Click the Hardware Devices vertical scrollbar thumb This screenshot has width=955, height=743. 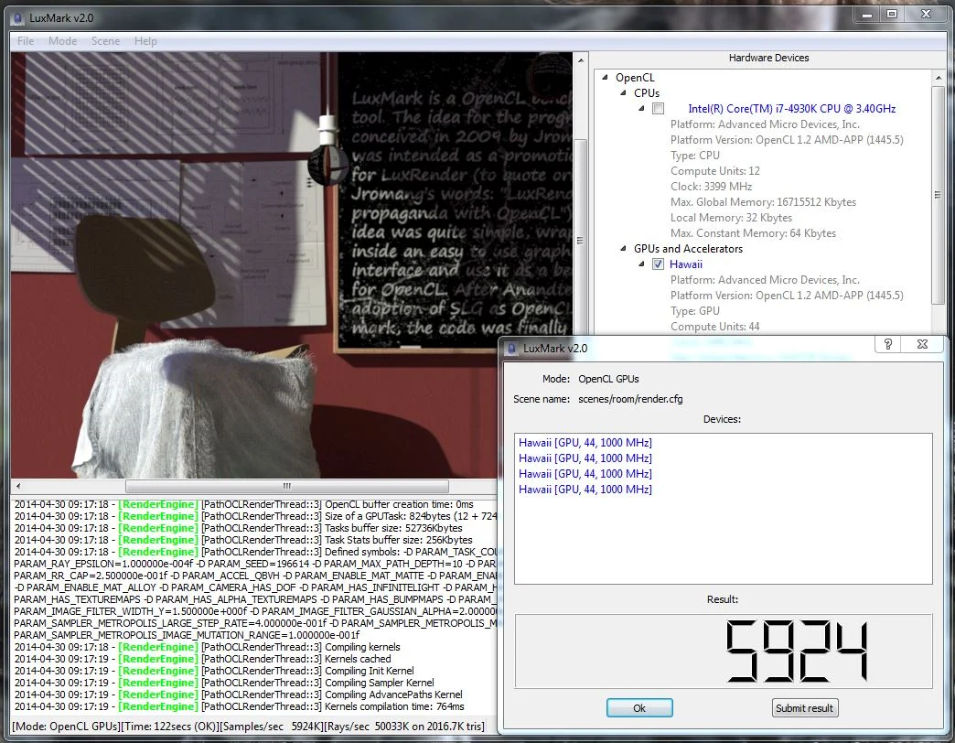point(938,195)
